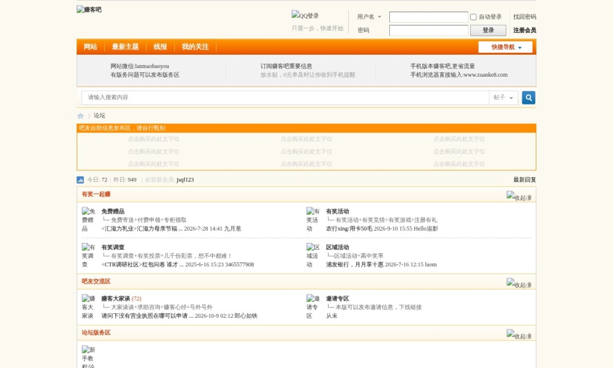Open the 论坛版务区 category heading
The width and height of the screenshot is (613, 368).
(96, 333)
